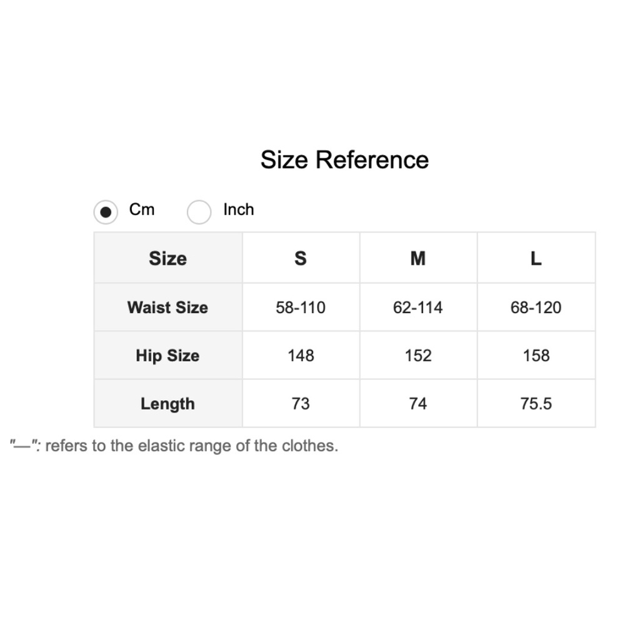Click the S size column header
625x625 pixels.
[301, 258]
